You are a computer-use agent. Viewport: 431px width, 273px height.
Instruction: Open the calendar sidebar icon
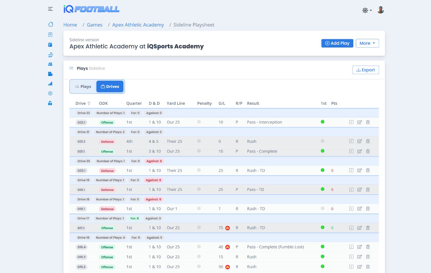[50, 45]
